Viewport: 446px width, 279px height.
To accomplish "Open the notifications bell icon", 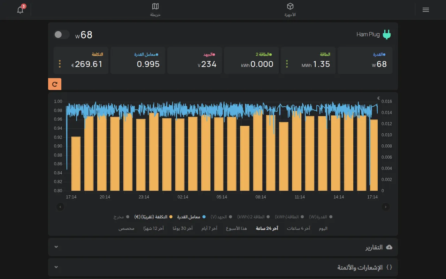I will pos(20,10).
